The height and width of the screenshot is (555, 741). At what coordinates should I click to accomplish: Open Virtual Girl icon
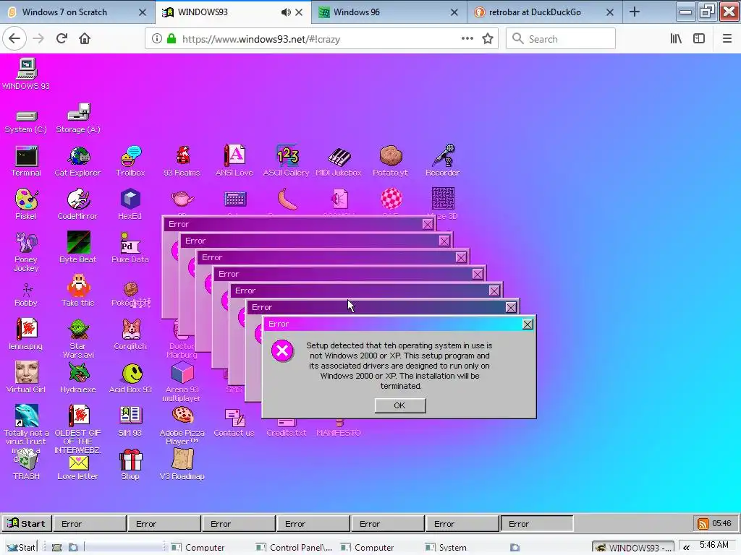[x=26, y=377]
